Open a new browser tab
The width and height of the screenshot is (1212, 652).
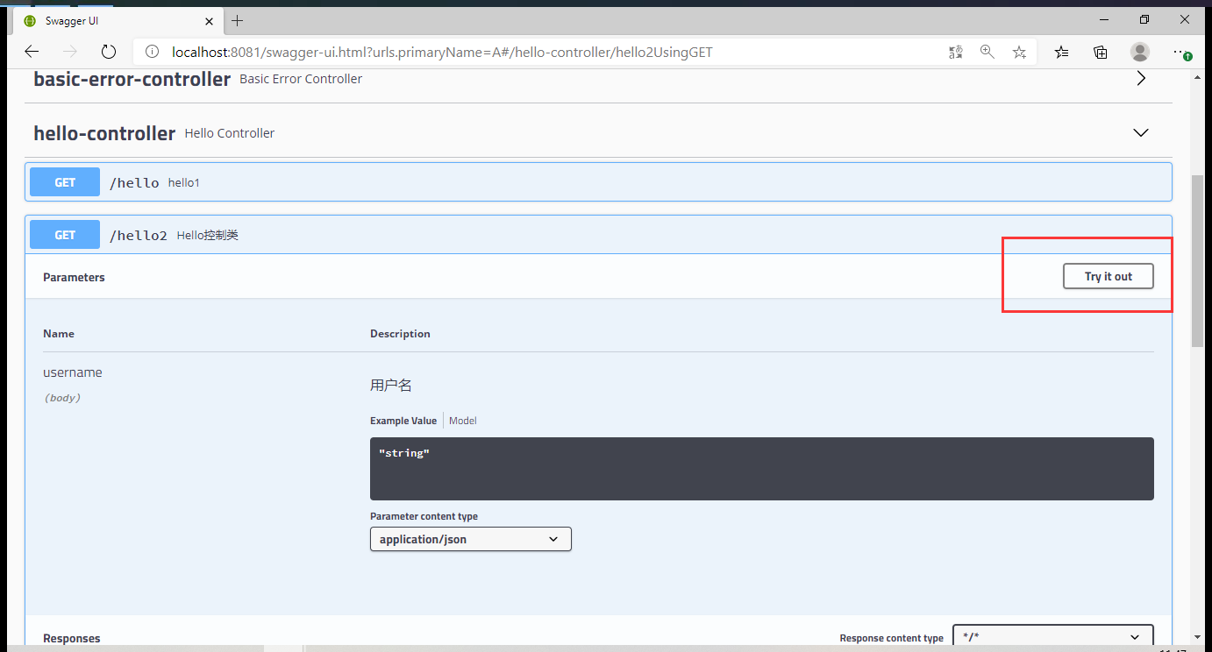237,20
